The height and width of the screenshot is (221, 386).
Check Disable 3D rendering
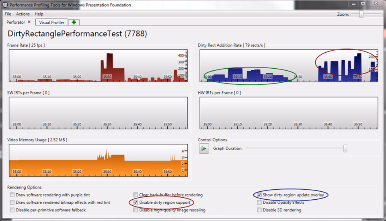tap(259, 210)
